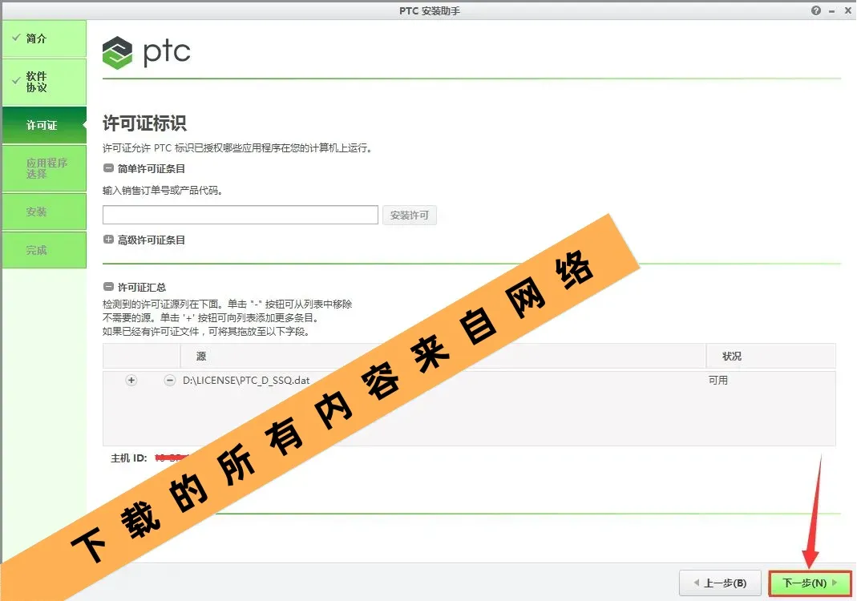Screen dimensions: 857x601
Task: Go to the 软件协议 step
Action: pos(44,82)
